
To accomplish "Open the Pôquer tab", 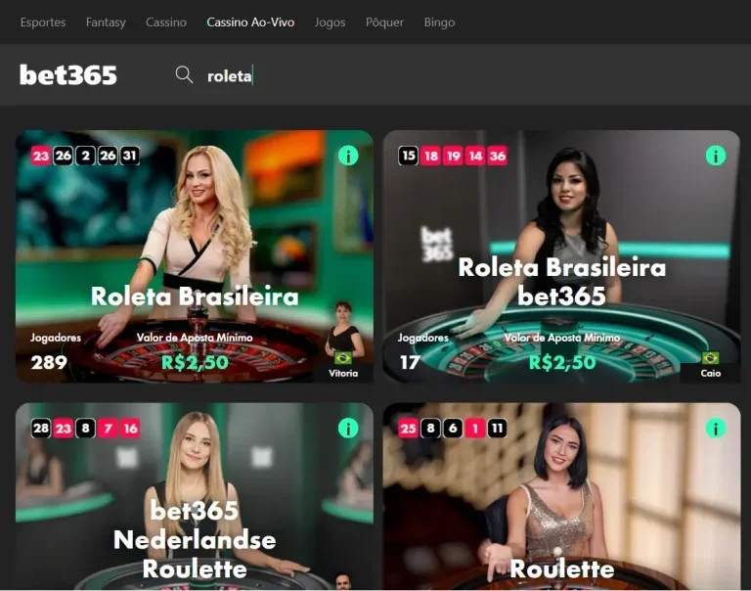I will tap(384, 23).
